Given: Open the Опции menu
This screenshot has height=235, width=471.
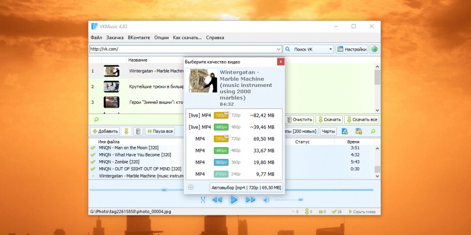Looking at the screenshot, I should (x=161, y=38).
